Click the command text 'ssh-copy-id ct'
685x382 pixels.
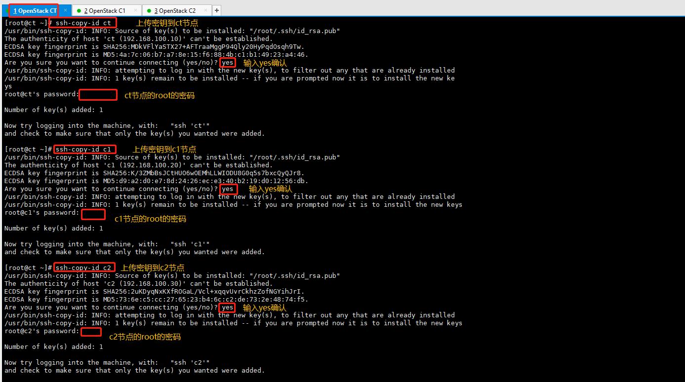click(83, 23)
